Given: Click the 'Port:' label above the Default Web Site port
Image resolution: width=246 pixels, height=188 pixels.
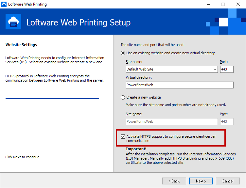Looking at the screenshot, I should click(x=224, y=62).
